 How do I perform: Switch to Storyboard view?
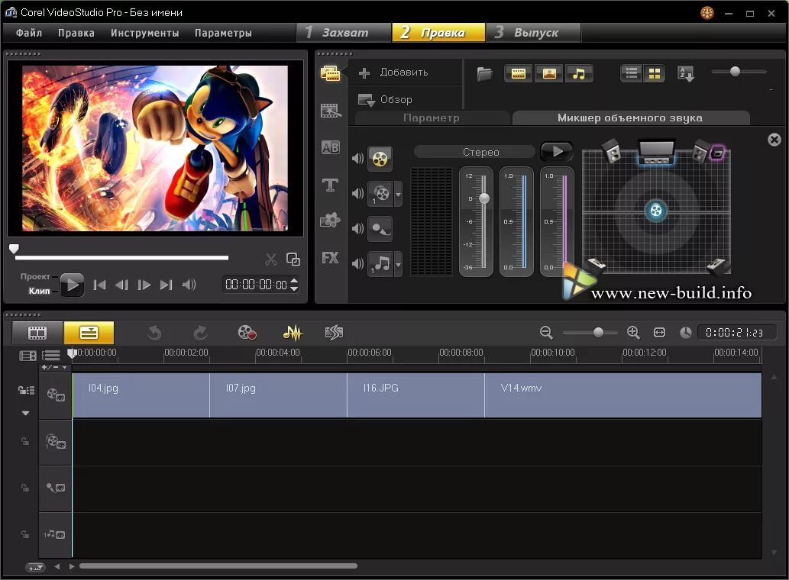click(x=37, y=332)
